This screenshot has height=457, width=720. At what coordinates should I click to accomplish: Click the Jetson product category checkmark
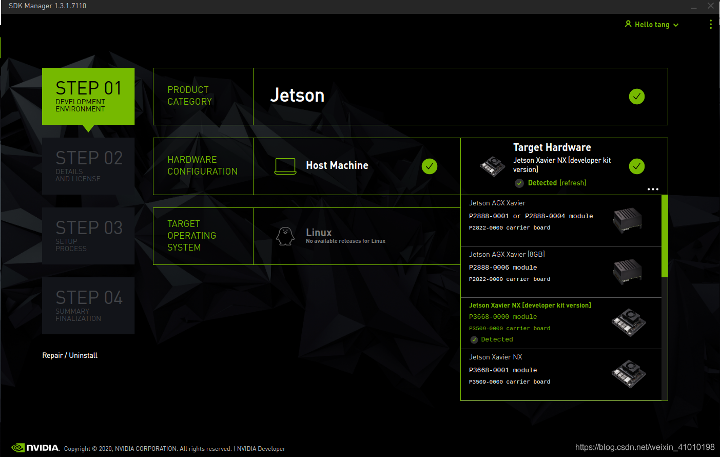coord(637,97)
